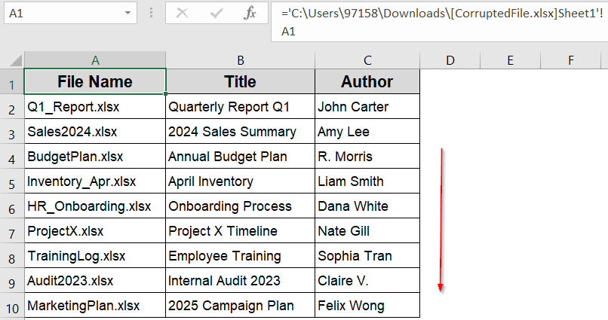Select row 10 header
Image resolution: width=608 pixels, height=320 pixels.
pyautogui.click(x=12, y=305)
